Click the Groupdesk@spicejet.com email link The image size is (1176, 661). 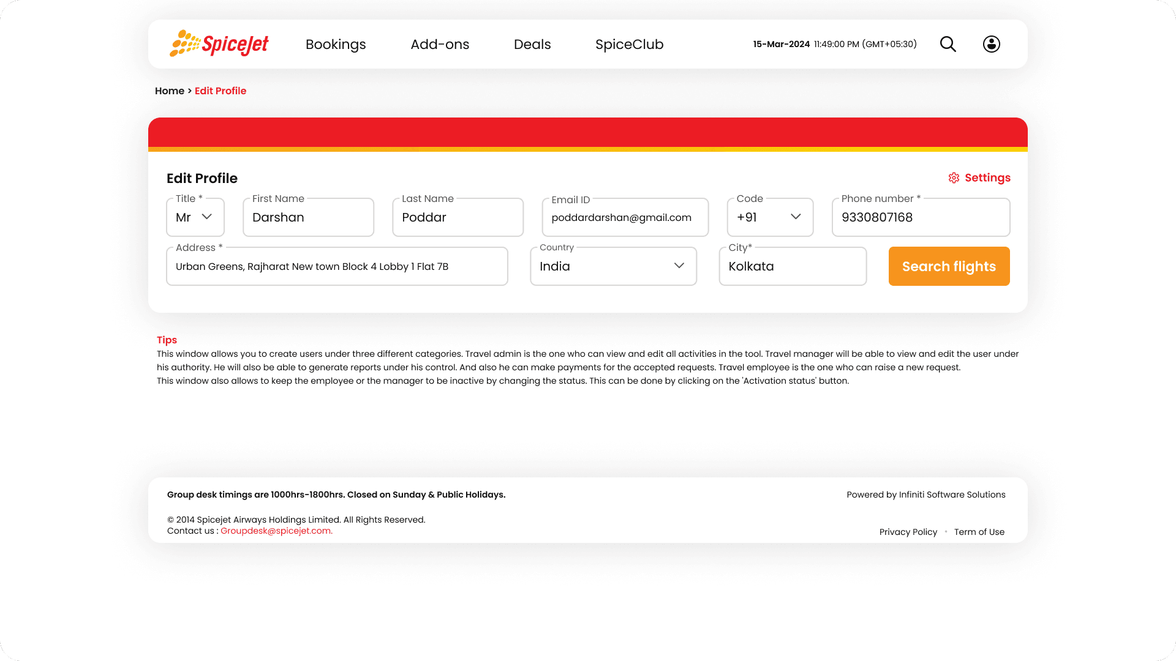coord(276,531)
